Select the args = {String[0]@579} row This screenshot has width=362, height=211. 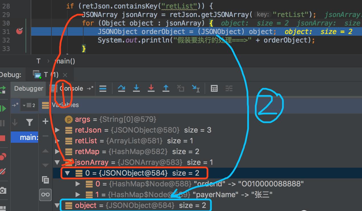pyautogui.click(x=207, y=120)
